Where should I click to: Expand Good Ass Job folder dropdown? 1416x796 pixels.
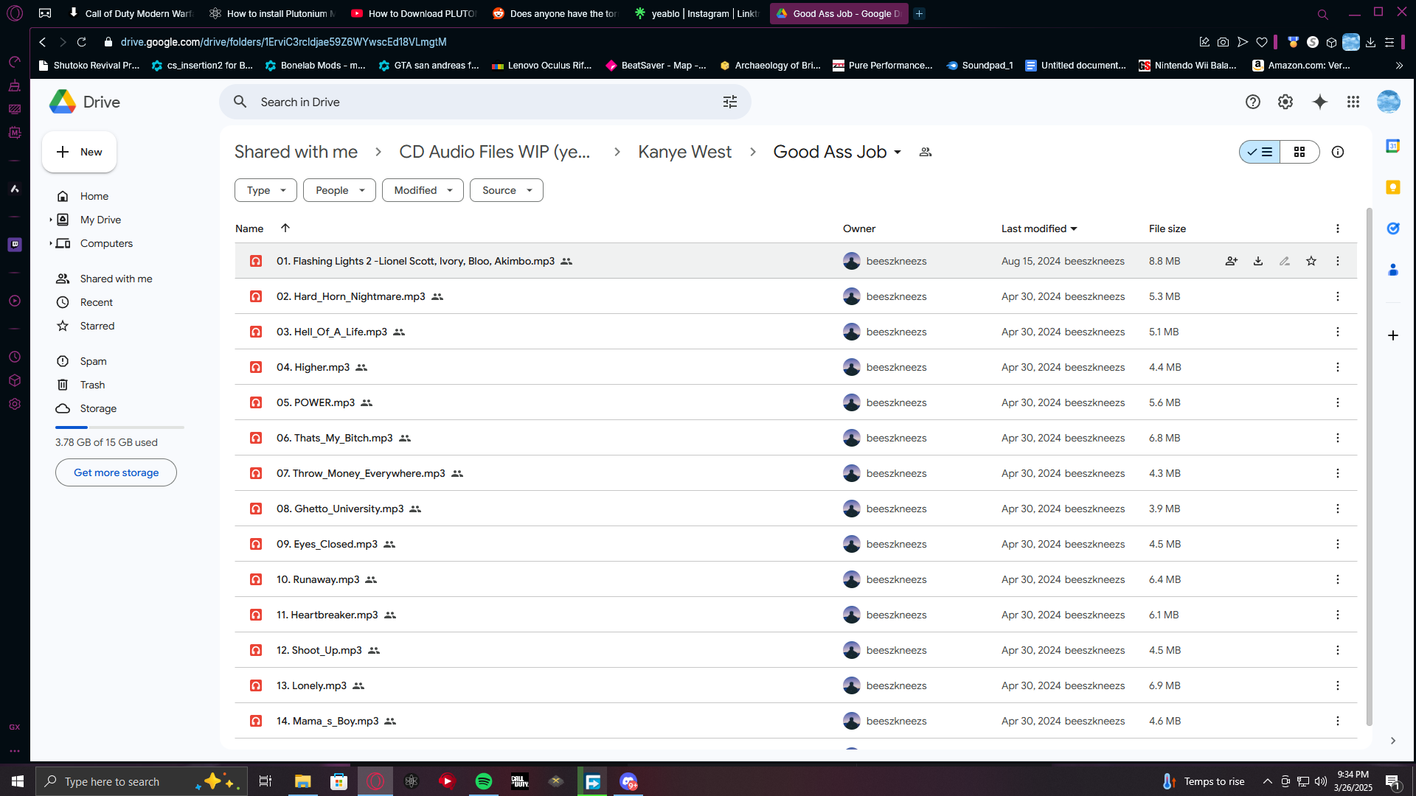898,152
